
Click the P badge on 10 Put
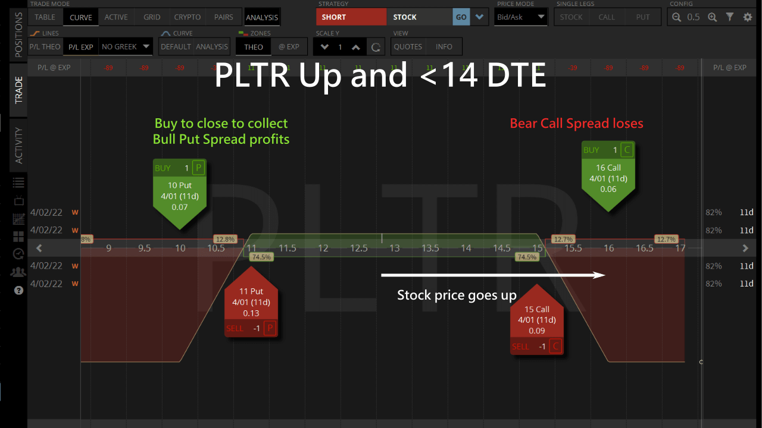click(199, 168)
